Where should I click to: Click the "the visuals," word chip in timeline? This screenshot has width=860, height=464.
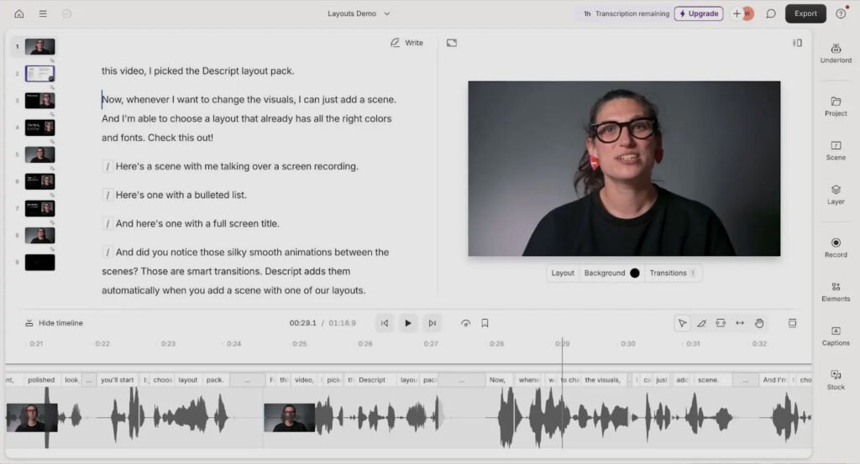click(602, 379)
